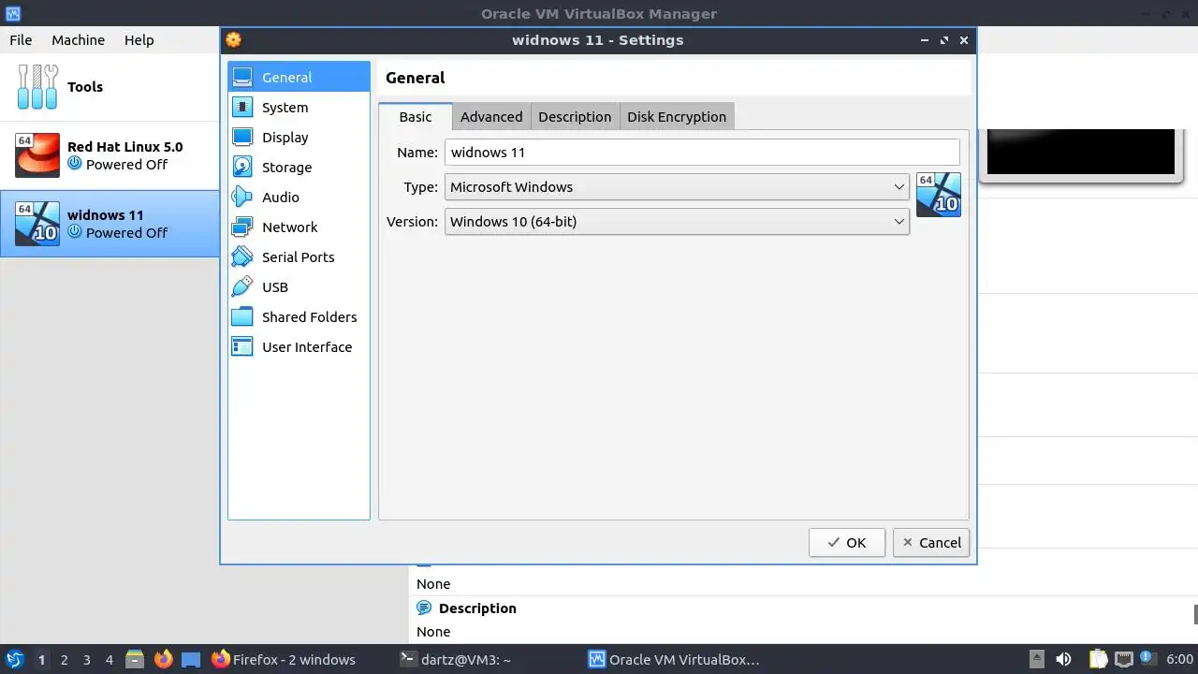Launch Firefox from the panel quick launcher
1198x674 pixels.
click(163, 660)
